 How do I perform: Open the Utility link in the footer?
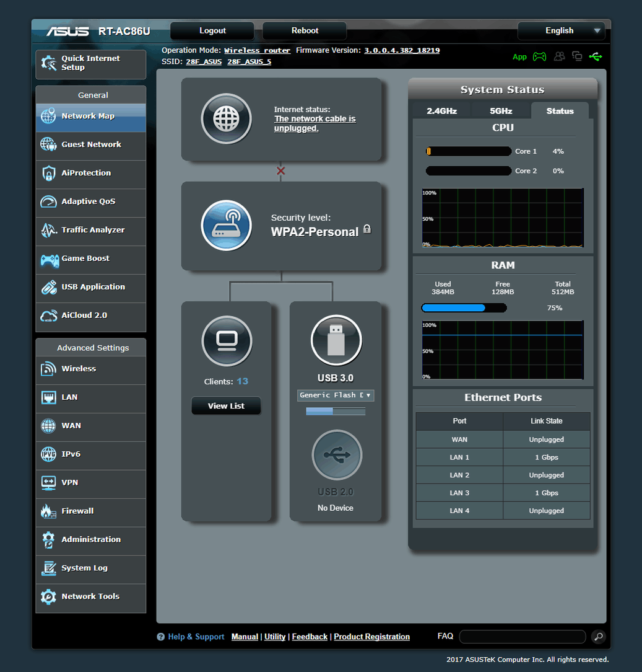(275, 637)
